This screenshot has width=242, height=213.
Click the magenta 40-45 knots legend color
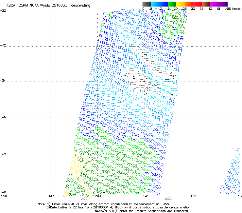pyautogui.click(x=215, y=4)
